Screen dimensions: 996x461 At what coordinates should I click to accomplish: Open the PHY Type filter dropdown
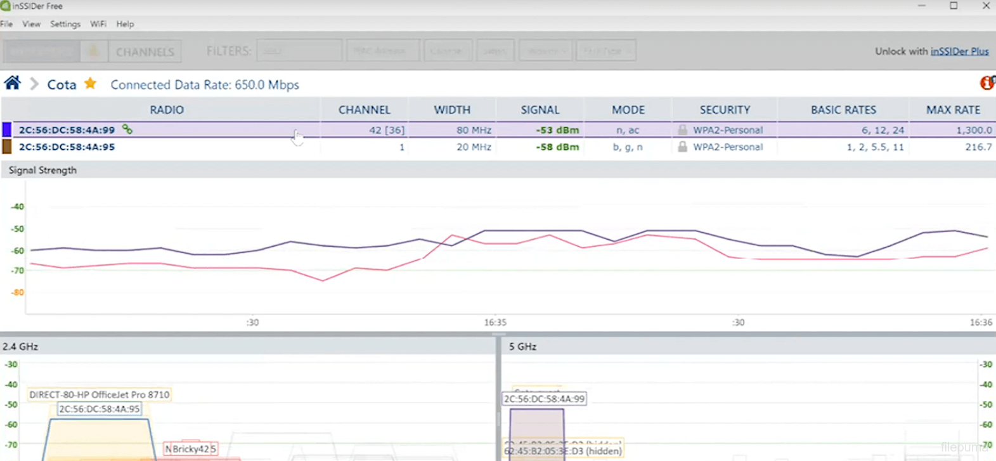pos(605,51)
